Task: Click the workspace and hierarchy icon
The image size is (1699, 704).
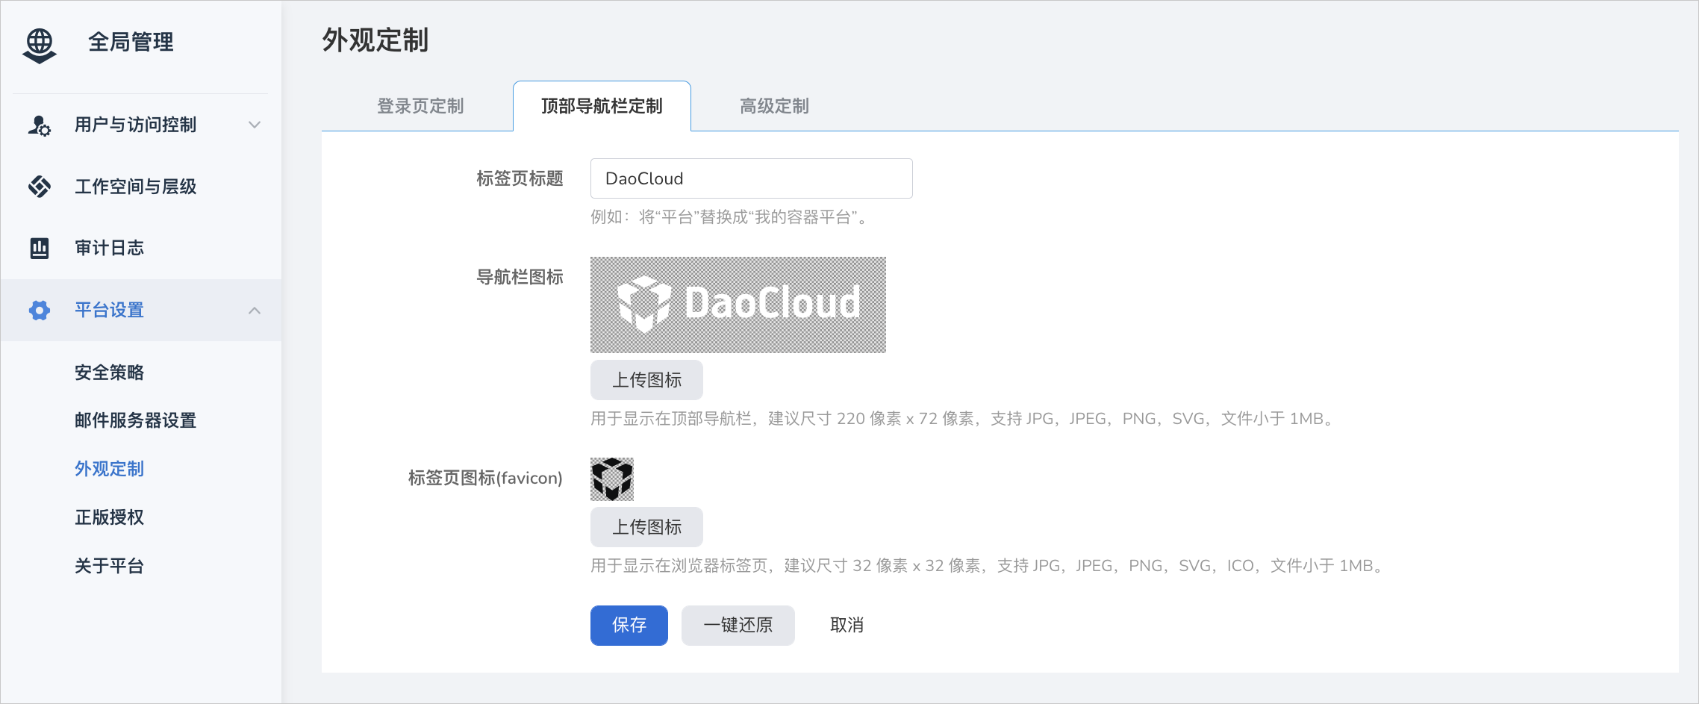Action: (x=40, y=186)
